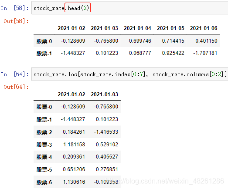Select the Out[58] prompt label
This screenshot has width=228, height=189.
click(16, 21)
